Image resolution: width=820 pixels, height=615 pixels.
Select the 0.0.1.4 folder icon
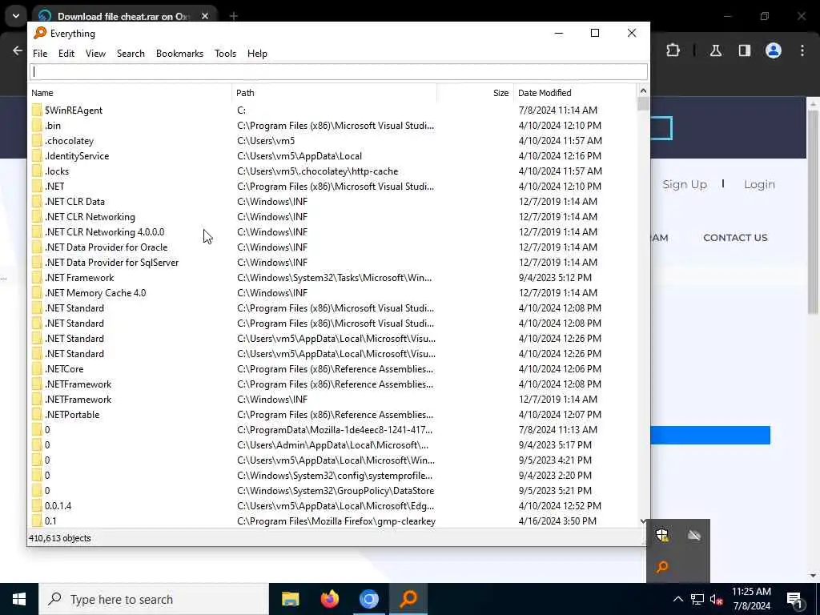(x=37, y=506)
